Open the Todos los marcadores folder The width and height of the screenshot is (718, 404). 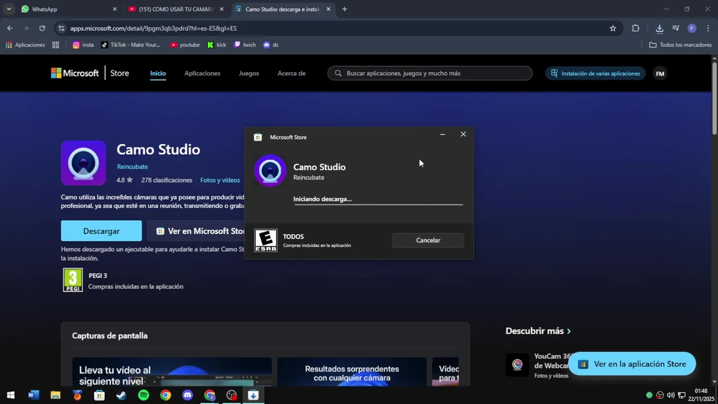[680, 45]
